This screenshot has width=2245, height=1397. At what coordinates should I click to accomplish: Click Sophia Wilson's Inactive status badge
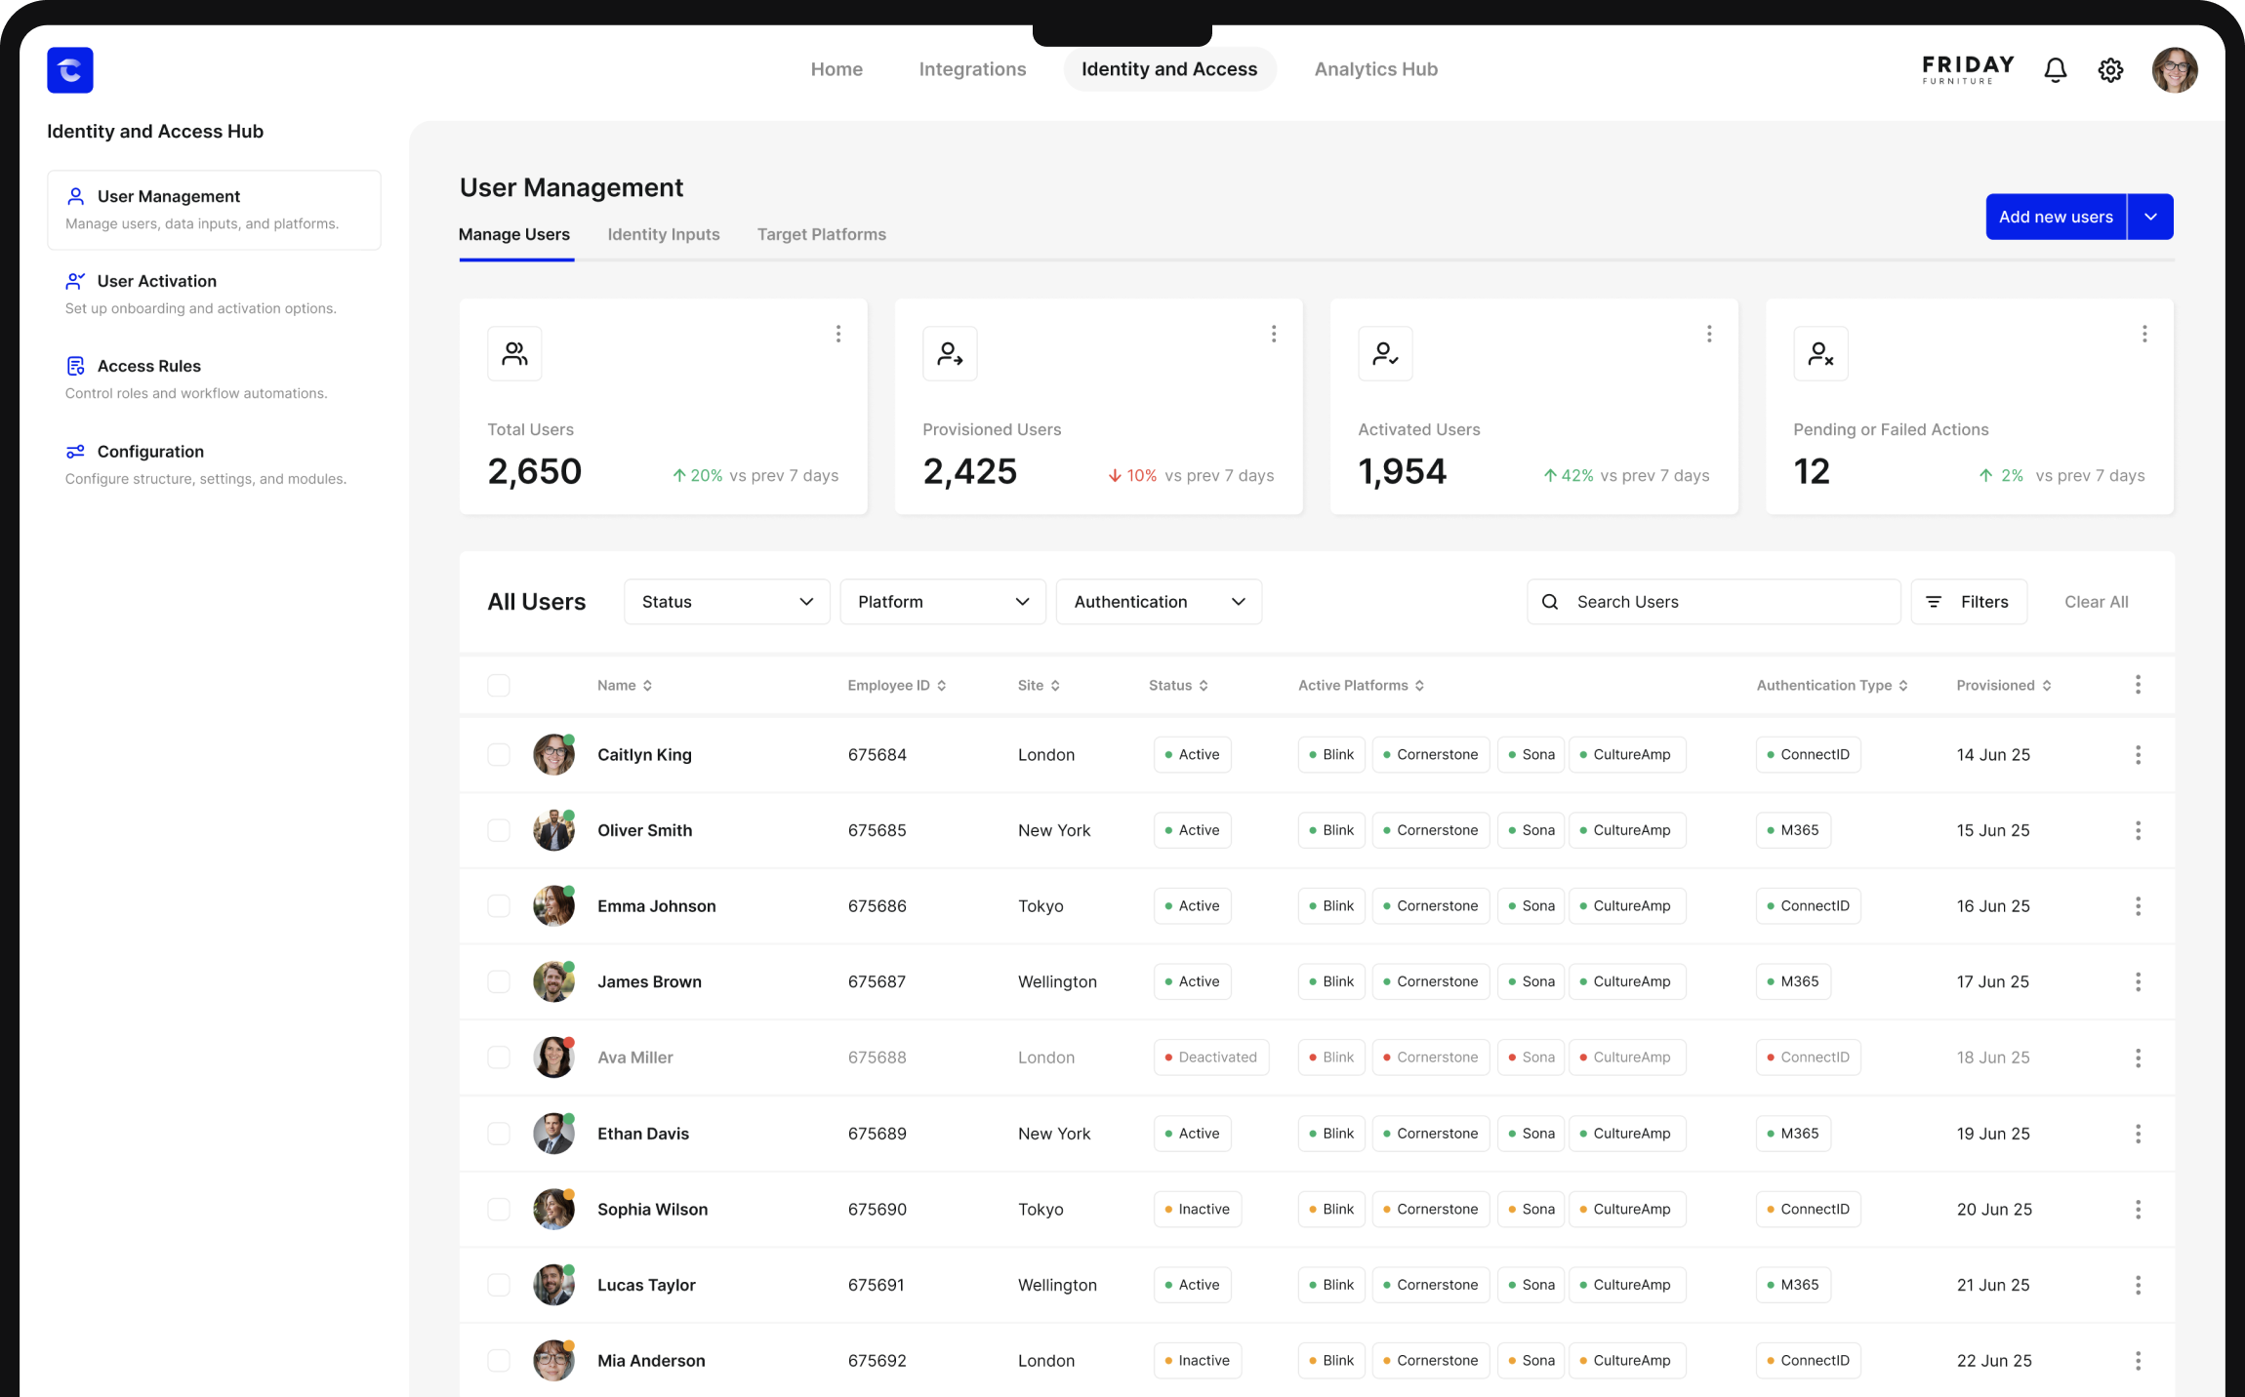click(1197, 1210)
